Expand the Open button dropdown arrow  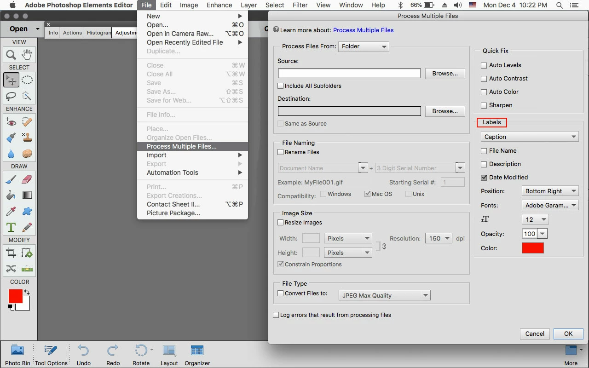coord(38,29)
